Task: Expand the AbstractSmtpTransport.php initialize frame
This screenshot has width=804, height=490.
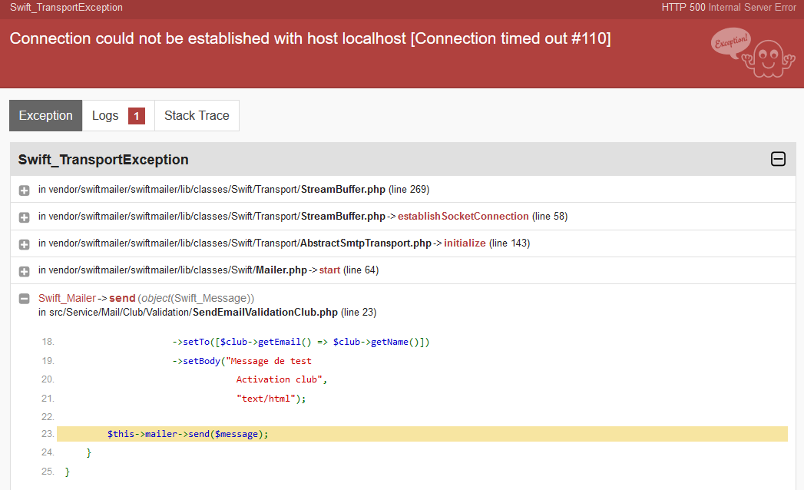Action: tap(24, 243)
